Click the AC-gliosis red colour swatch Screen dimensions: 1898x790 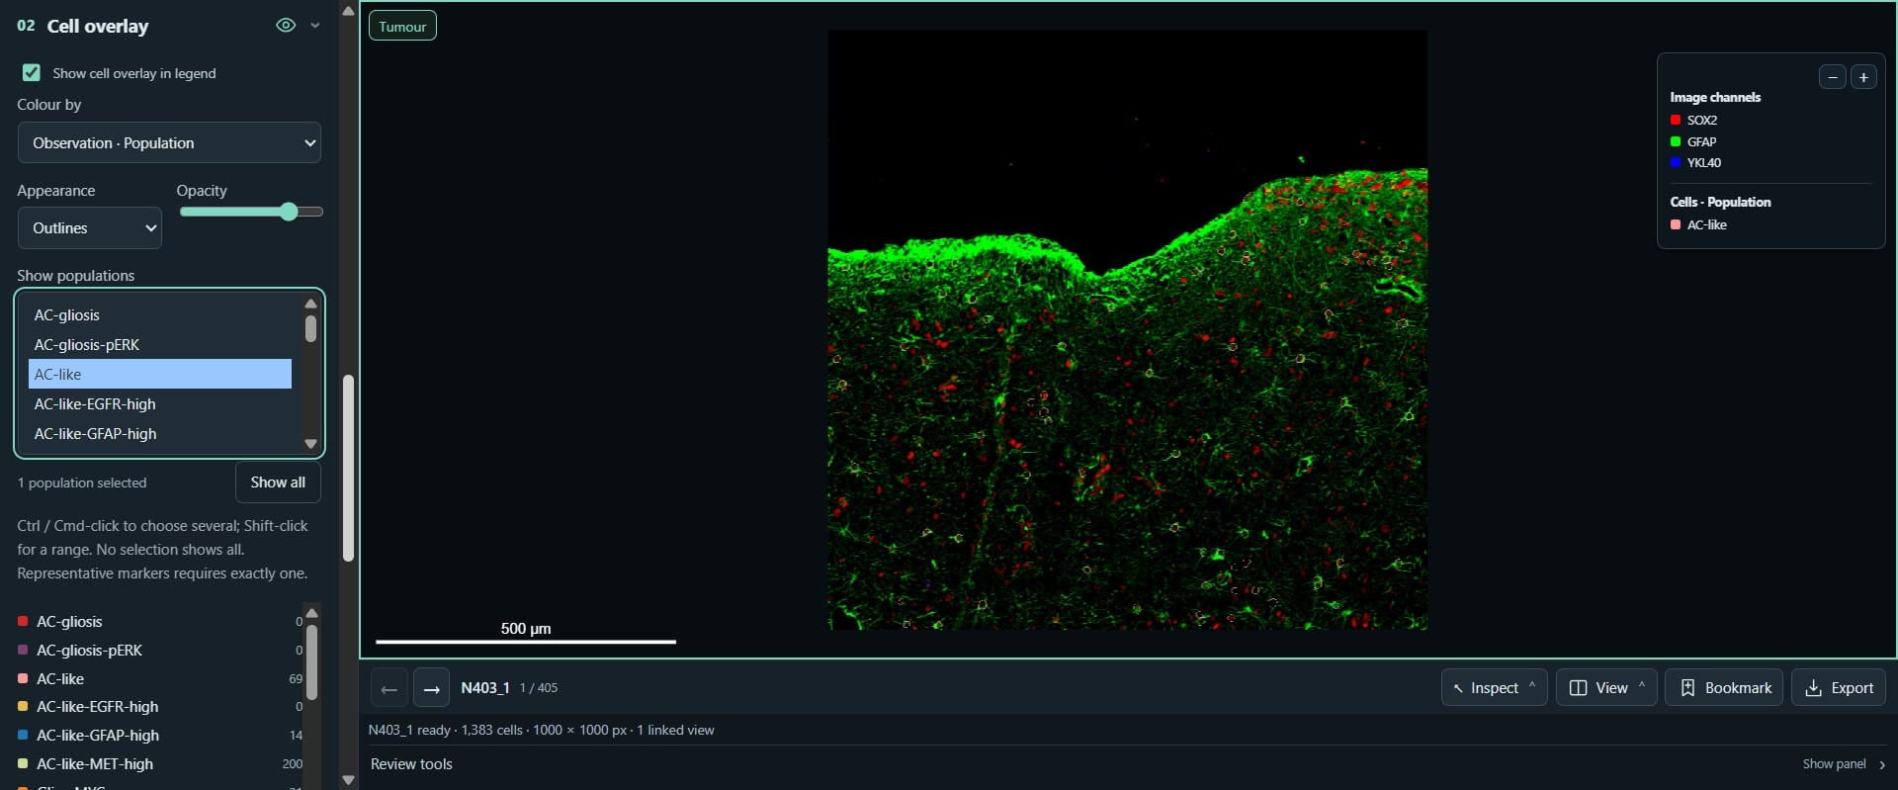pyautogui.click(x=23, y=621)
